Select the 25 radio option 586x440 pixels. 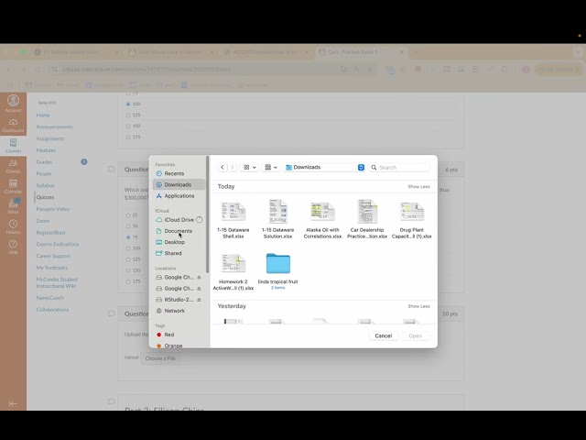[127, 214]
